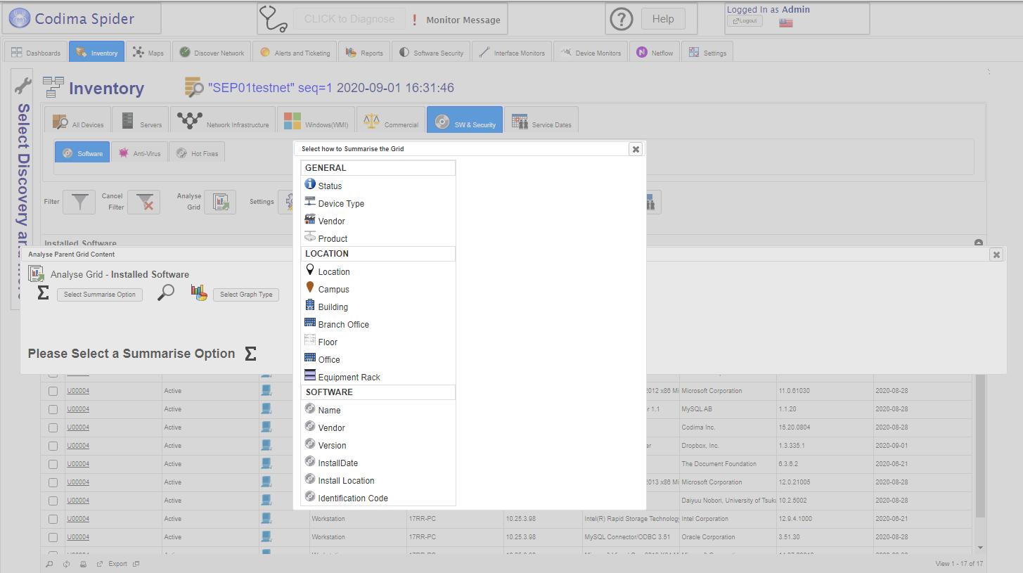Screen dimensions: 1023x573
Task: Open the Select Graph Type dropdown
Action: 246,295
